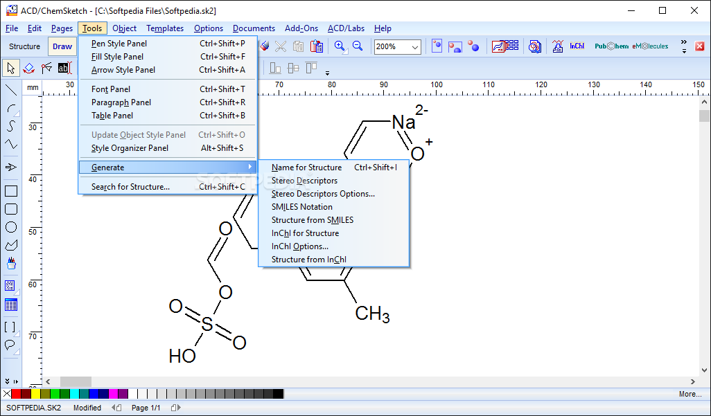Open the 3D Viewer spheres icon
The height and width of the screenshot is (416, 711).
[473, 46]
